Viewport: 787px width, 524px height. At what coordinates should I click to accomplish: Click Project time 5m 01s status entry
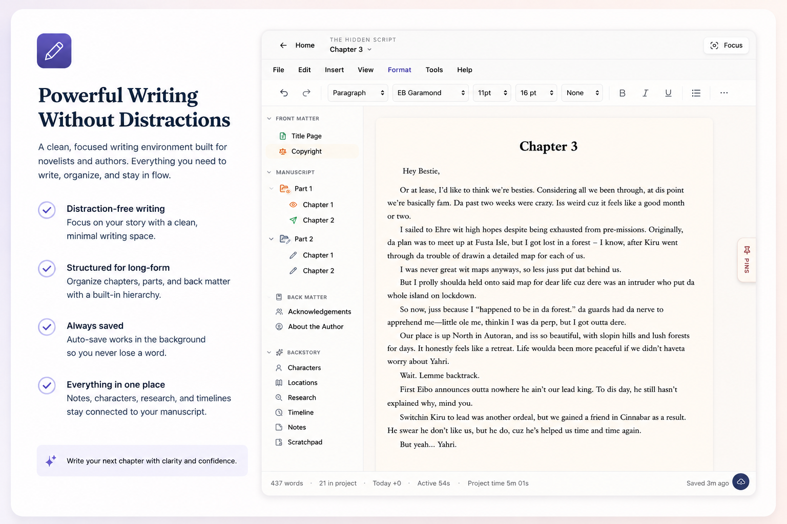coord(498,483)
